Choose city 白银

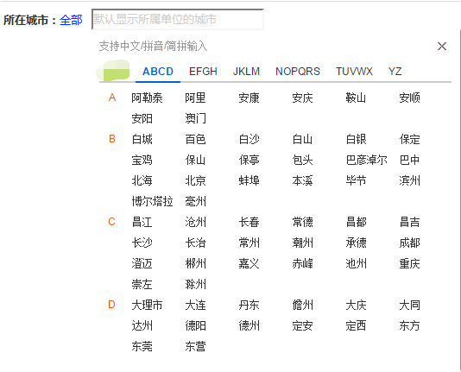tap(356, 139)
